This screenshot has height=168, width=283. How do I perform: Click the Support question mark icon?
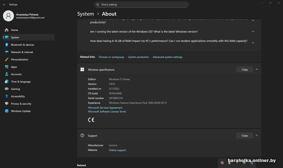point(82,135)
